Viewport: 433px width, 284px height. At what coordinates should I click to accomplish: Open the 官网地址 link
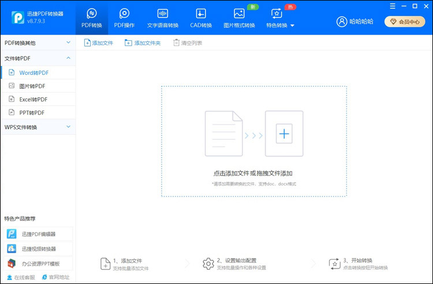pos(56,277)
